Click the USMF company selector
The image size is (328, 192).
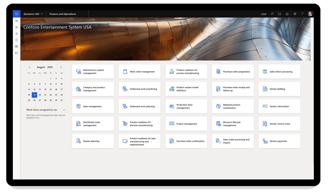tap(264, 14)
